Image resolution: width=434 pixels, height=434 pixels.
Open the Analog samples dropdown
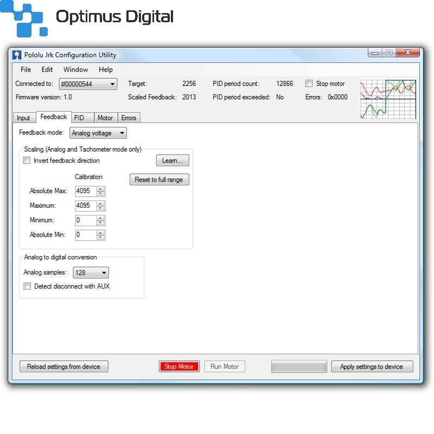[x=91, y=272]
